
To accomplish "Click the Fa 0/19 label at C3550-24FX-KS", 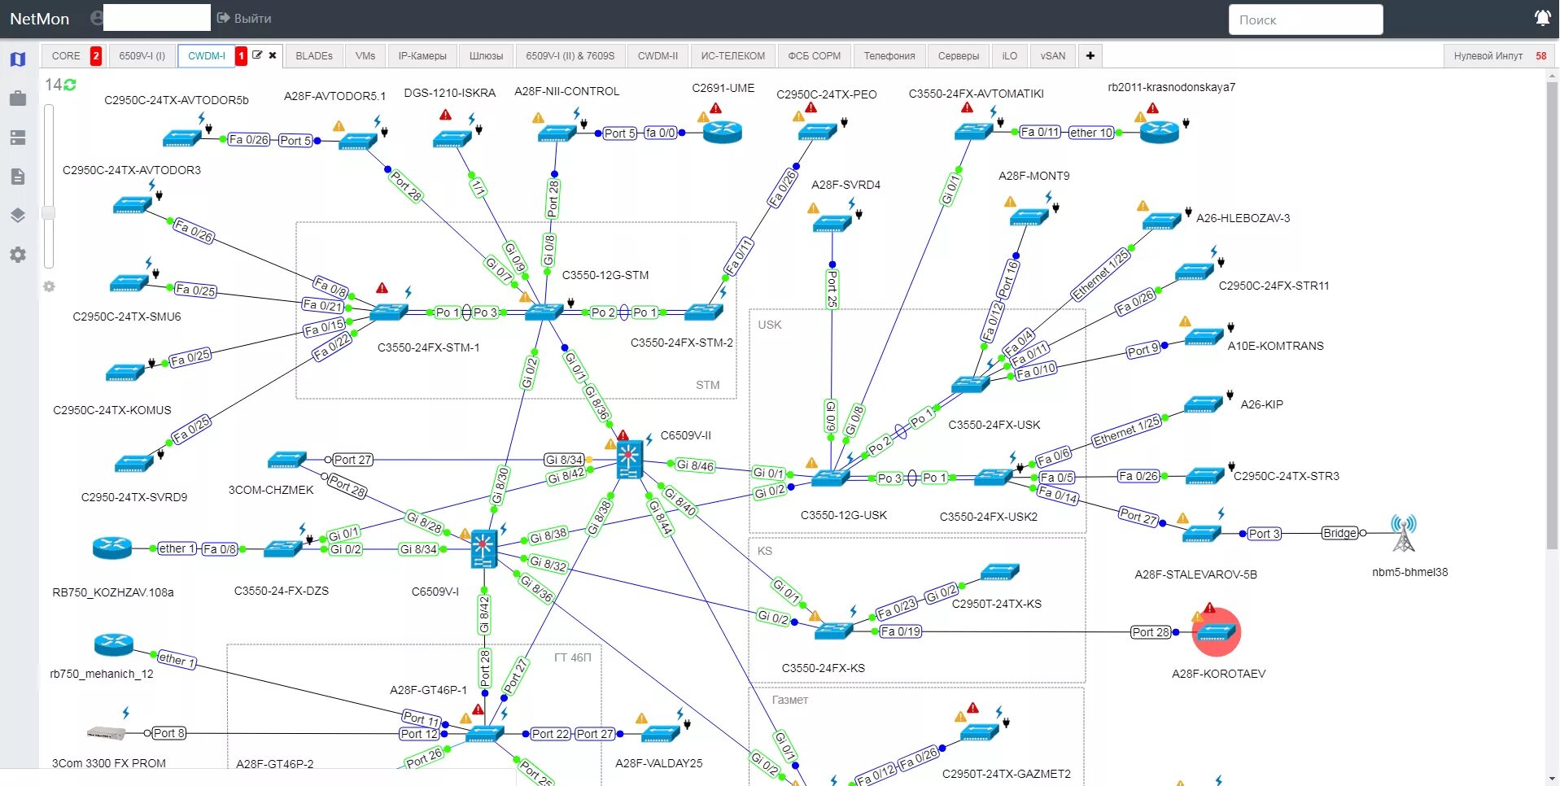I will click(901, 631).
